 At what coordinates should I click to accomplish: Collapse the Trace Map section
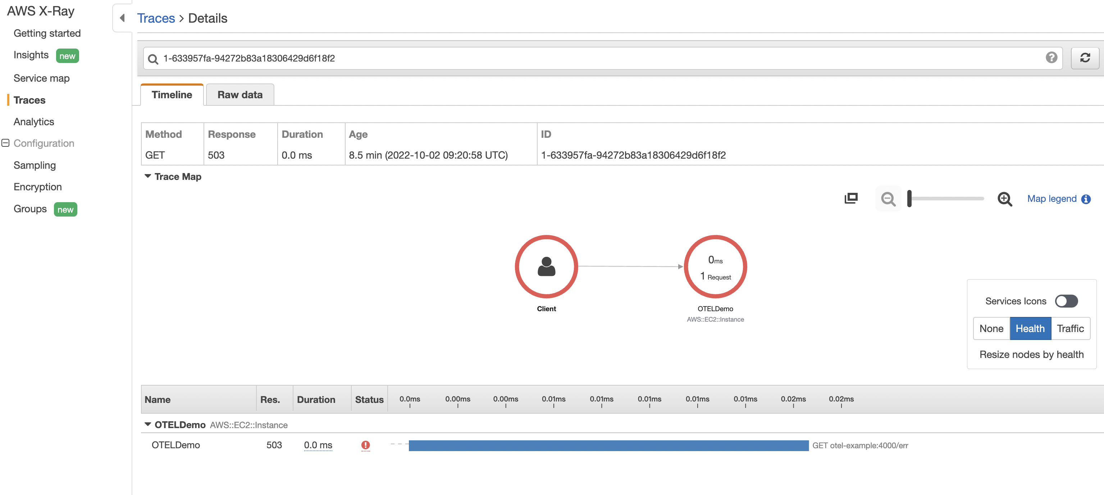[x=148, y=176]
